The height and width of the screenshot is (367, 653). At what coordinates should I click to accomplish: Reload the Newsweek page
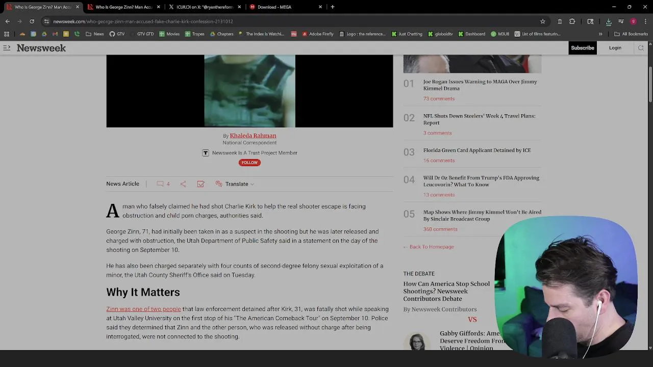(x=32, y=21)
